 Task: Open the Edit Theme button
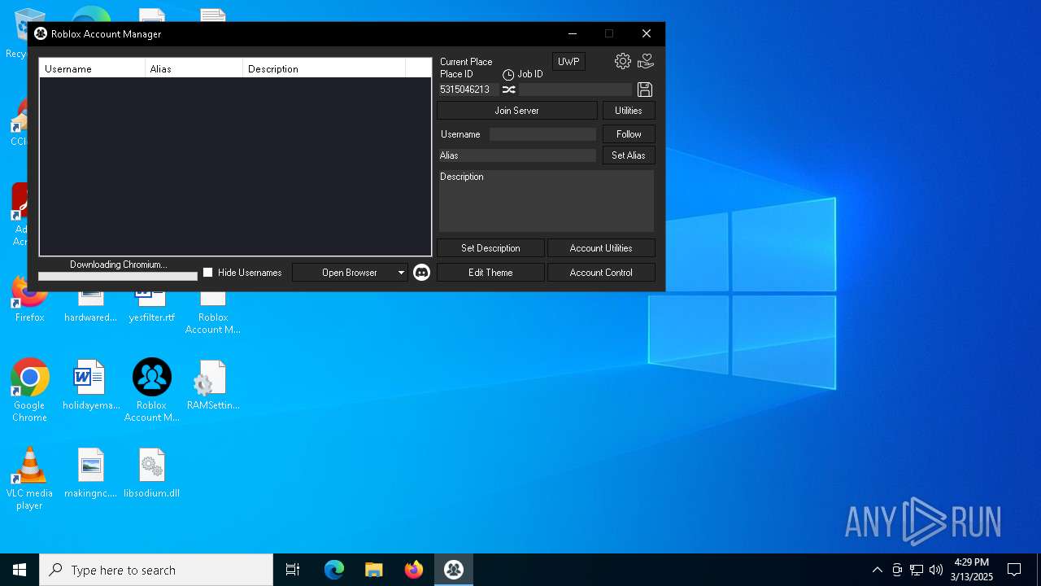(490, 273)
